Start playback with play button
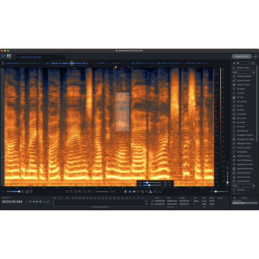Image resolution: width=259 pixels, height=259 pixels. pos(37,202)
